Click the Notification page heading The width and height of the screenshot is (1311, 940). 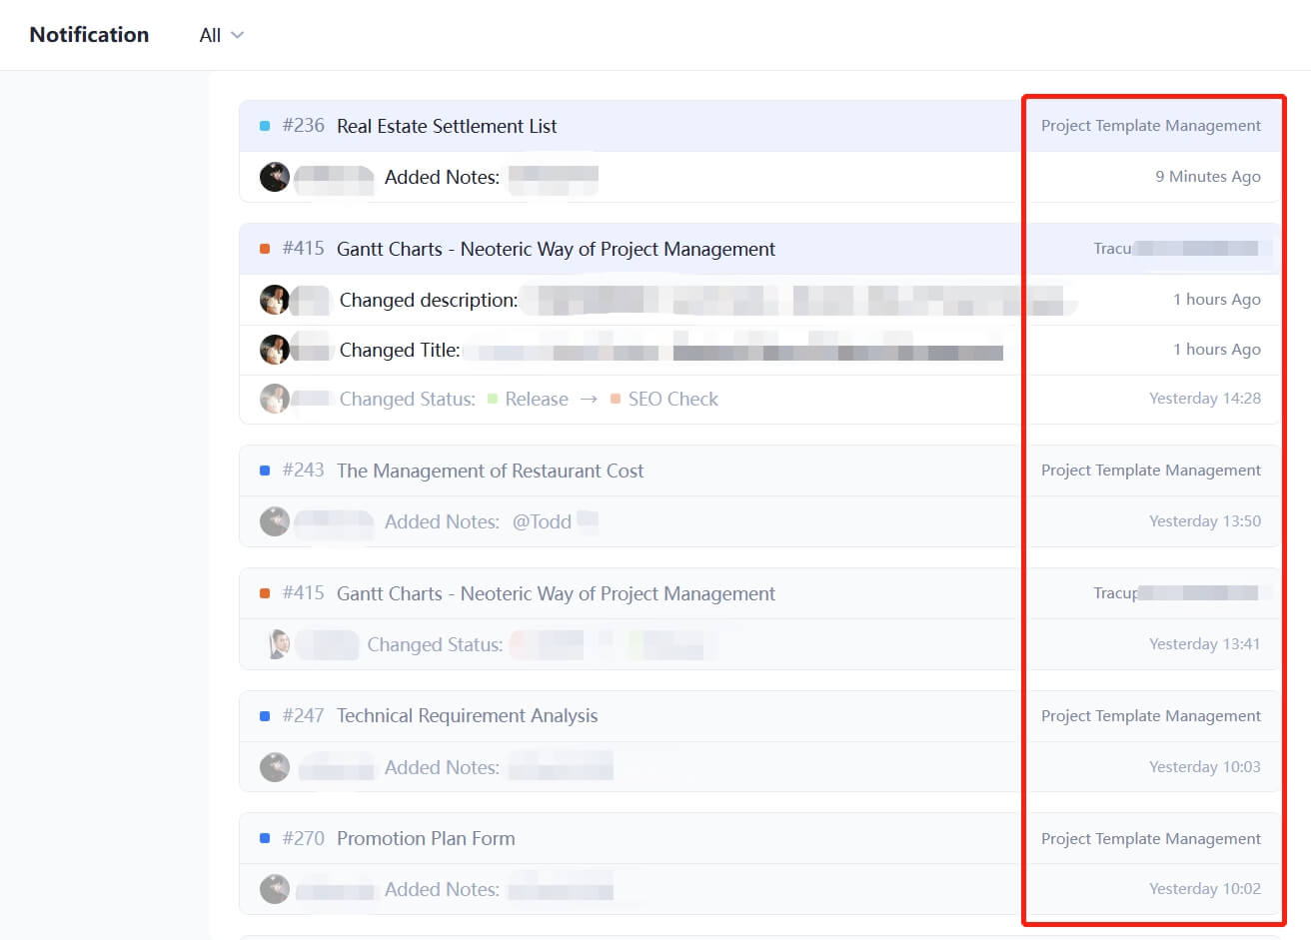pos(89,35)
